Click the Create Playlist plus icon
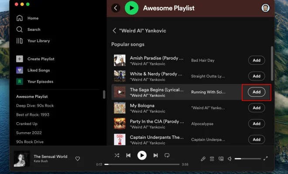The image size is (288, 174). [x=20, y=59]
